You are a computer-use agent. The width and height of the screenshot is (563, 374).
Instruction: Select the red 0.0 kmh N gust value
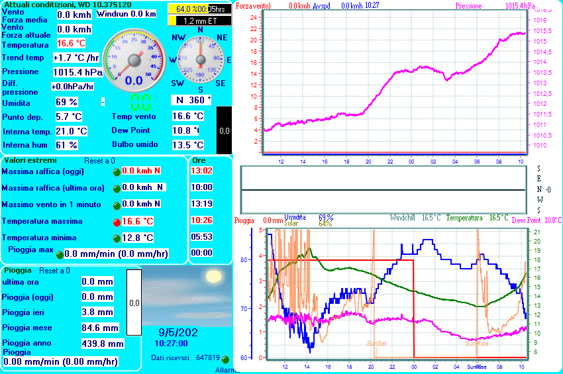[141, 171]
